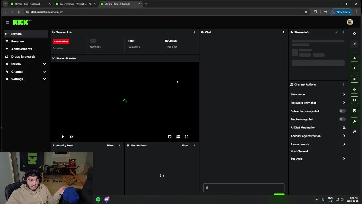362x204 pixels.
Task: Bookmark this page with star icon
Action: [x=306, y=12]
